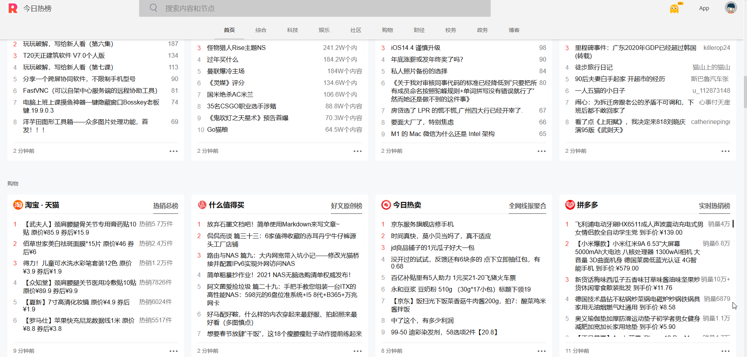Open 武夫人 颈肩腰腿骨关节膏药贴 product

[80, 228]
